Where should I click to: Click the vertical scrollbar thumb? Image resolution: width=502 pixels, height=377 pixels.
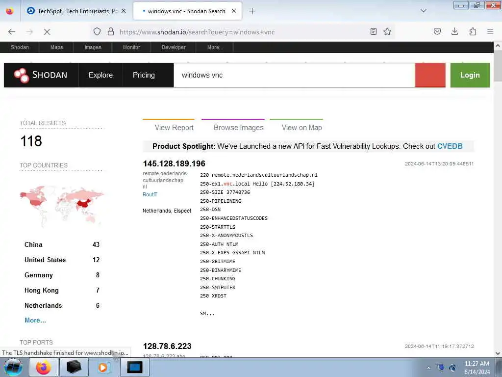coord(498,66)
